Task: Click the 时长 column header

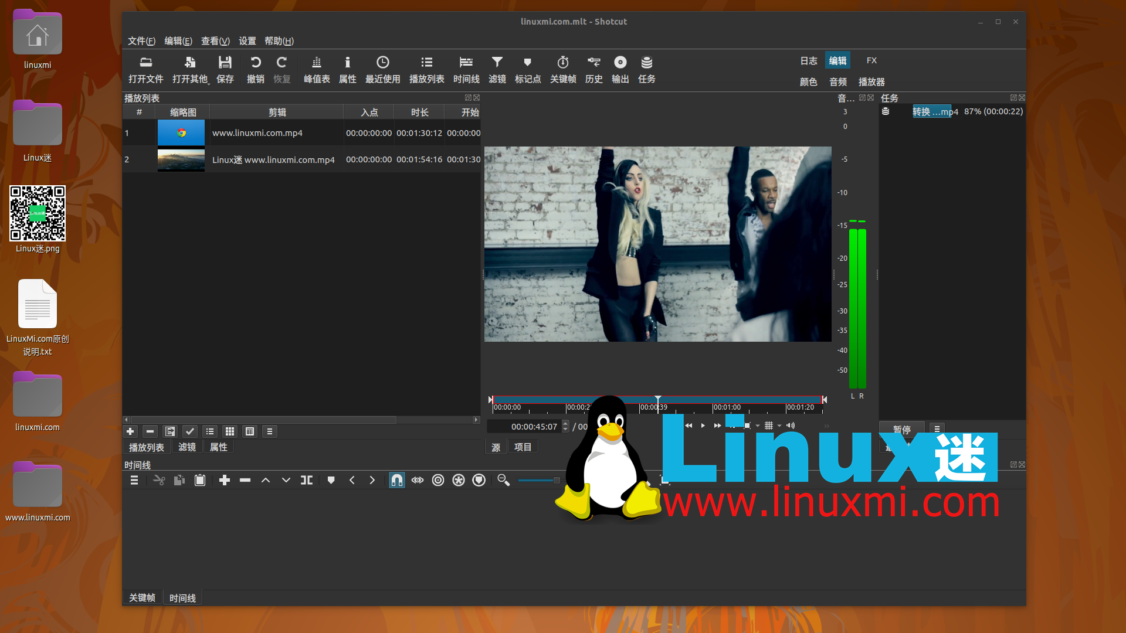Action: tap(419, 113)
